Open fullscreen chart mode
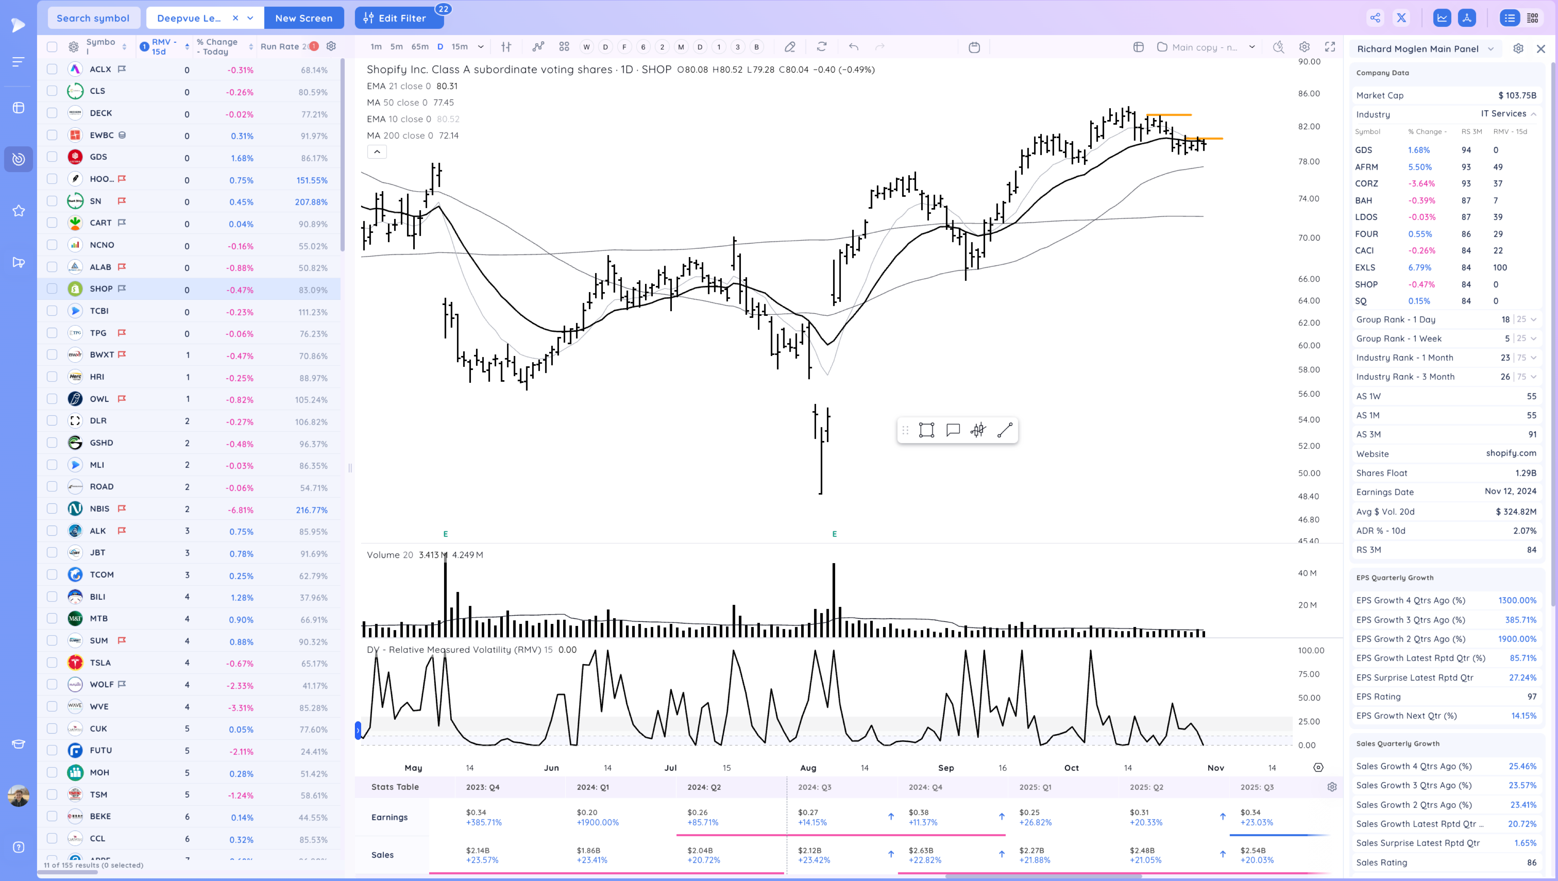Screen dimensions: 1558x881 pyautogui.click(x=1330, y=47)
